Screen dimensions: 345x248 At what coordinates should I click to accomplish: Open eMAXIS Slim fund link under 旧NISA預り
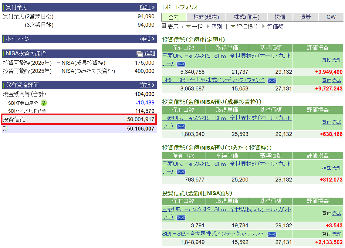pos(227,213)
